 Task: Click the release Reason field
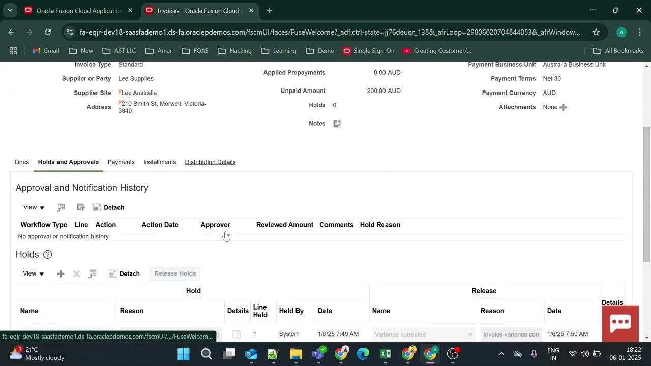(511, 334)
